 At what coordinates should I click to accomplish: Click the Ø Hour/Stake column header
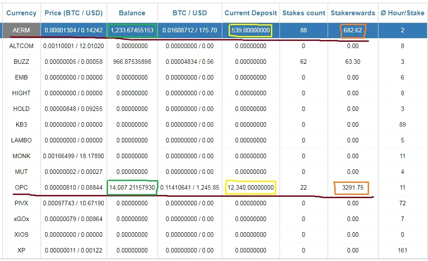(403, 13)
